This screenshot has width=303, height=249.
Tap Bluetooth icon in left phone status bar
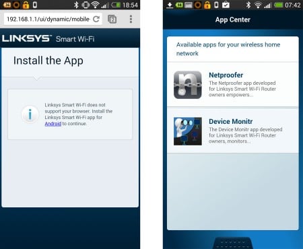pyautogui.click(x=76, y=5)
